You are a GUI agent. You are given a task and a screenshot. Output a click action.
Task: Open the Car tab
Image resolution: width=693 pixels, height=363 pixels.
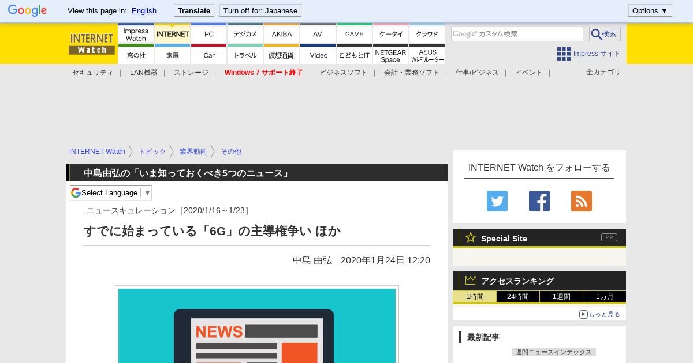pos(208,55)
